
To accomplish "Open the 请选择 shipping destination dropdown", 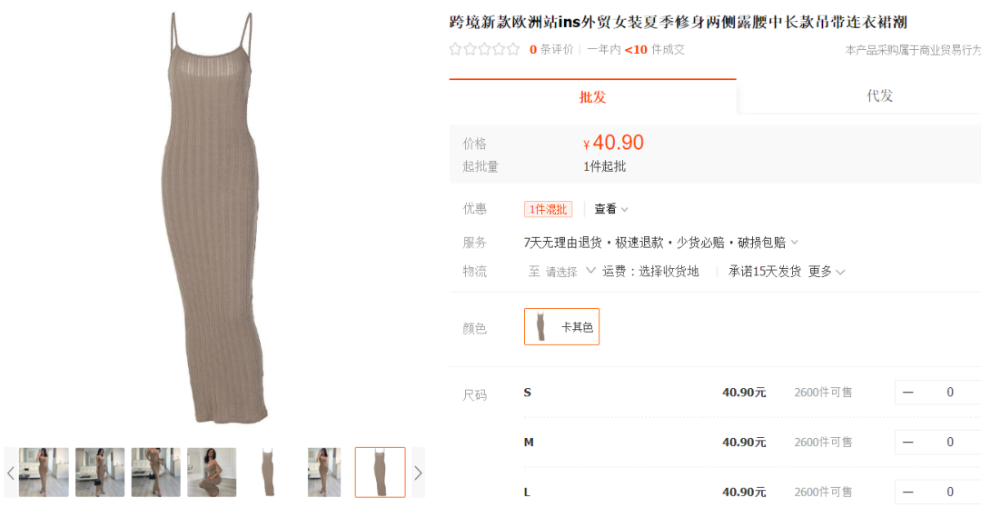I will coord(561,272).
